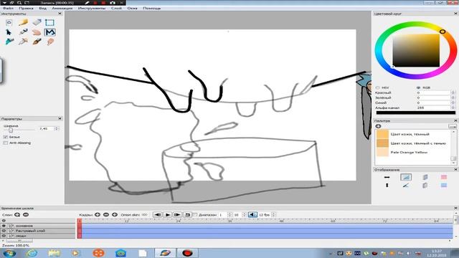Step the fps value spinner
Image resolution: width=459 pixels, height=258 pixels.
click(x=273, y=215)
